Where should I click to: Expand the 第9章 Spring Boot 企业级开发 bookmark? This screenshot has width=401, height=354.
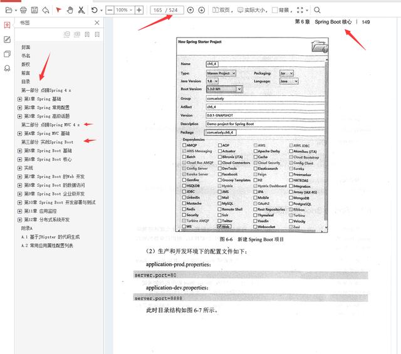coord(19,194)
